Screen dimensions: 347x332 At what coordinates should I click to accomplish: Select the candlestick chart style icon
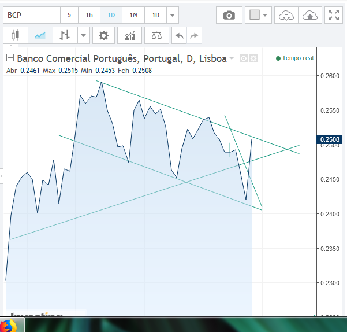click(x=16, y=35)
